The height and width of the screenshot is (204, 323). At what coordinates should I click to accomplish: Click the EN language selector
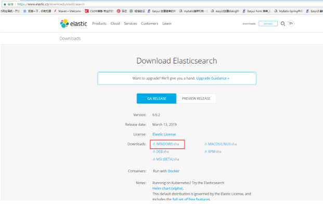pyautogui.click(x=291, y=23)
